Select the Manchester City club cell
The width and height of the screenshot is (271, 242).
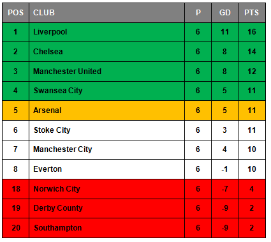(106, 149)
